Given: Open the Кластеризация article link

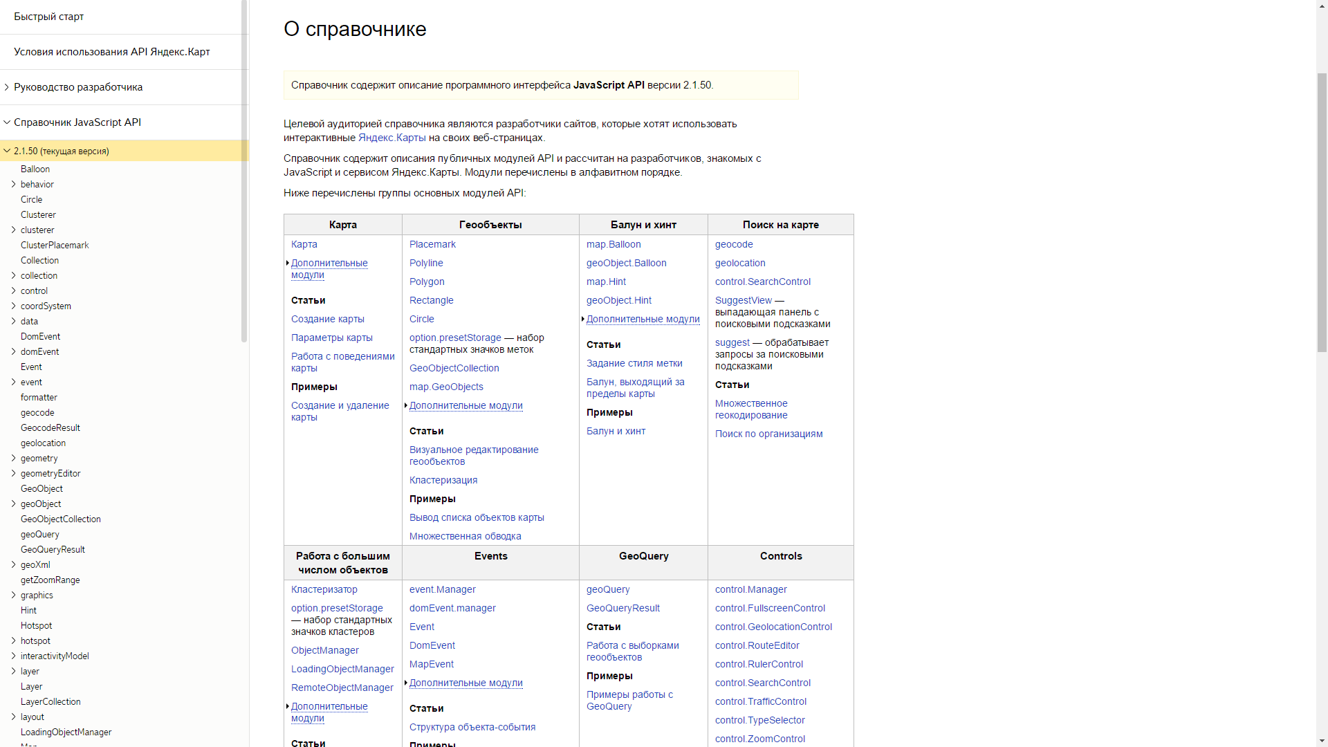Looking at the screenshot, I should click(443, 480).
